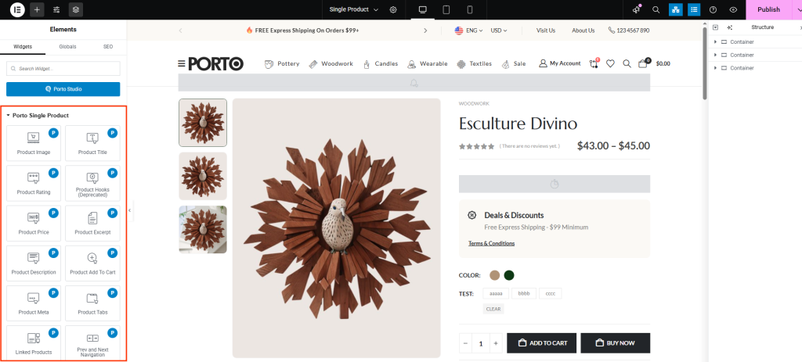This screenshot has width=802, height=362.
Task: Select the tan color swatch
Action: (494, 275)
